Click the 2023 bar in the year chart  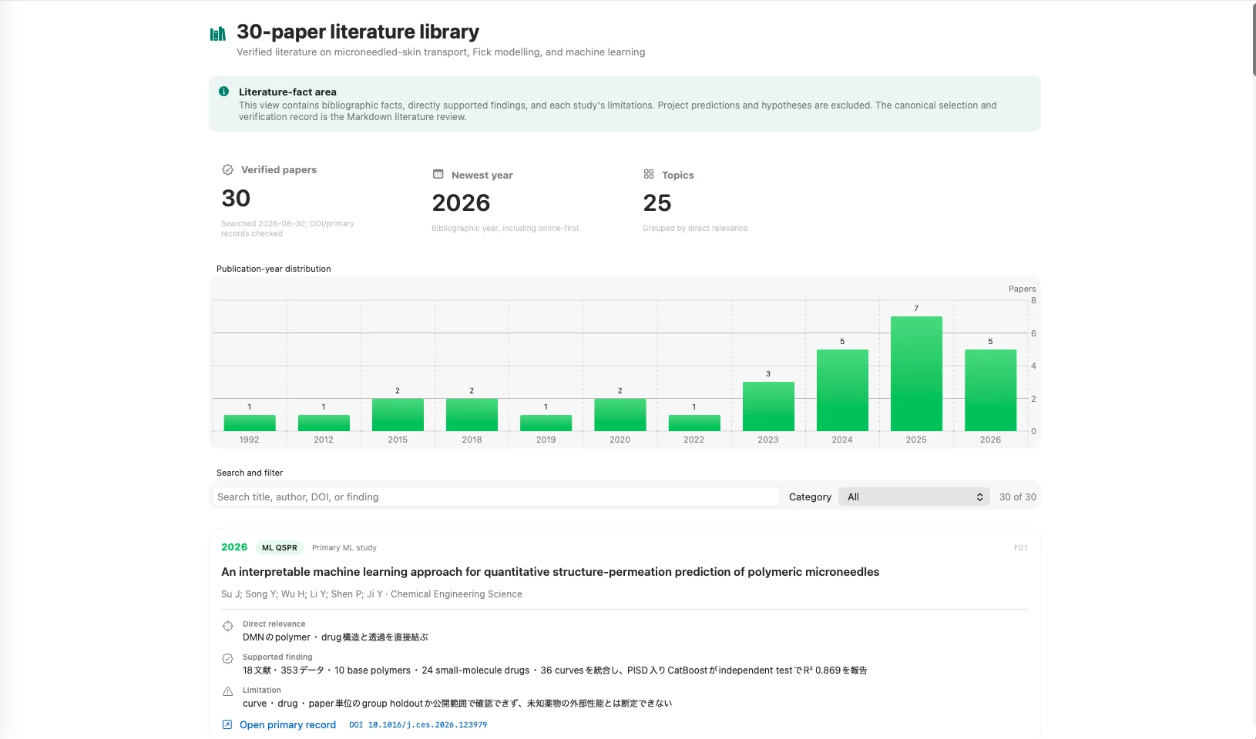click(768, 406)
